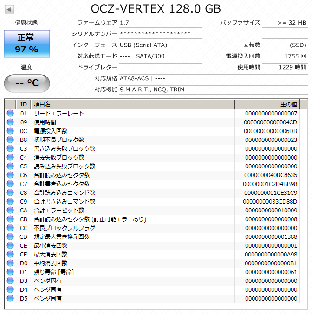The height and width of the screenshot is (314, 312).
Task: Click the standard field ATA8-ACS
Action: [214, 79]
